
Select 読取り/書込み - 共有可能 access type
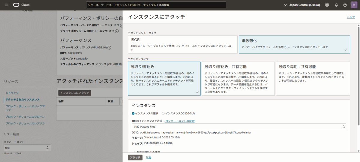pyautogui.click(x=238, y=79)
